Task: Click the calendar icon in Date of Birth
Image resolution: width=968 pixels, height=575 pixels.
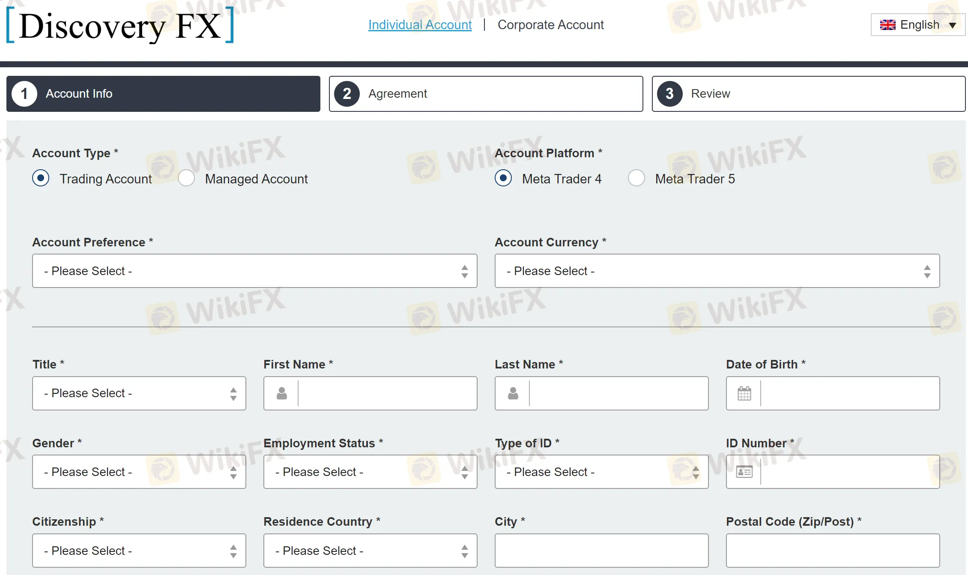Action: tap(744, 393)
